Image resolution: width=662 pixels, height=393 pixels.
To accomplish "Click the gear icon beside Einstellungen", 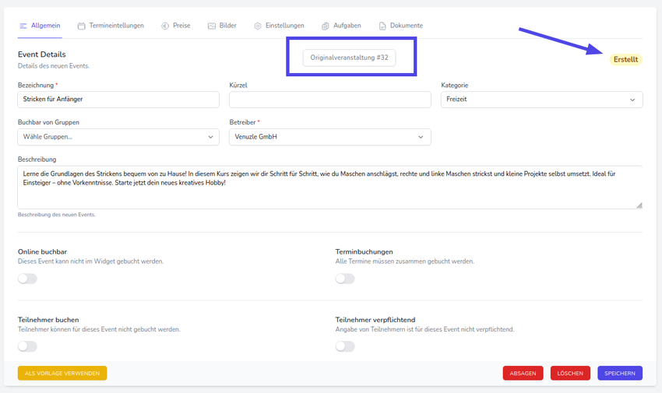I will tap(258, 26).
